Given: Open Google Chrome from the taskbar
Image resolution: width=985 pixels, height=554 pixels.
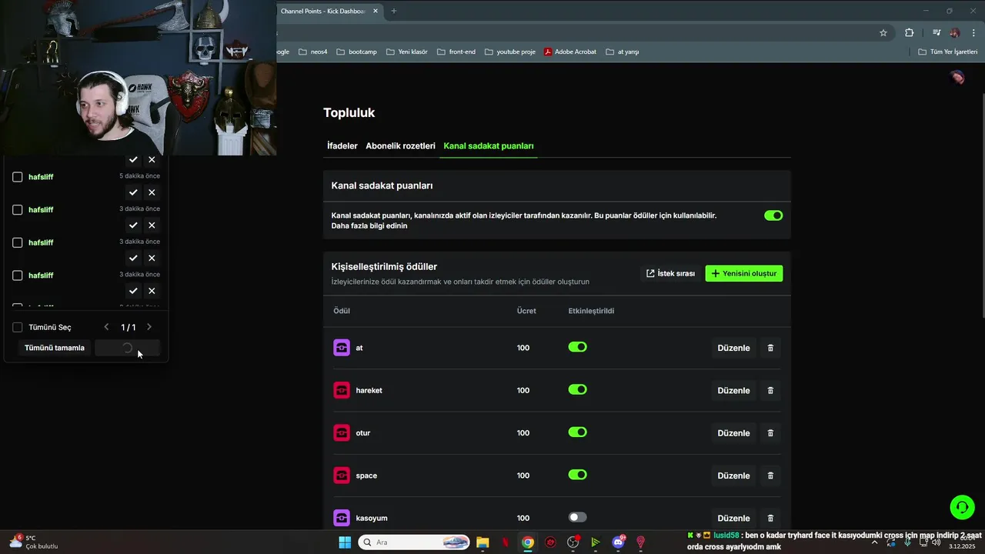Looking at the screenshot, I should click(528, 542).
